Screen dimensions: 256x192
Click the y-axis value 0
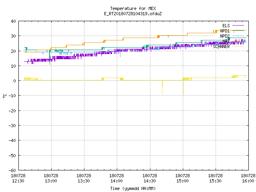click(15, 81)
